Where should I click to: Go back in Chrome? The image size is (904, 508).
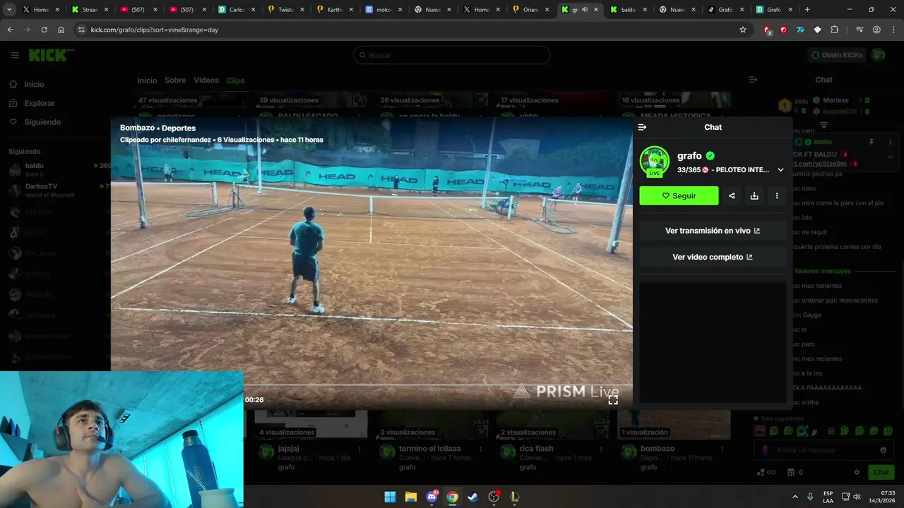(10, 30)
